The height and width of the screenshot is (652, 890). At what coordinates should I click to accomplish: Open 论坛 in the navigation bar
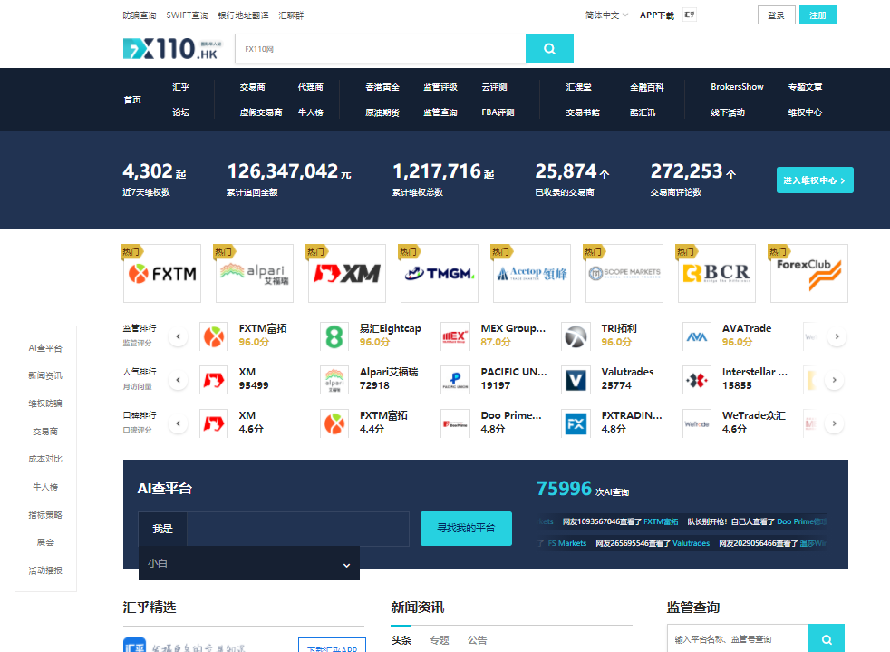(181, 112)
